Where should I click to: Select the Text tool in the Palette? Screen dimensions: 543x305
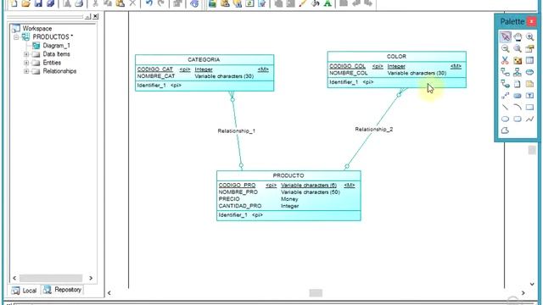(x=529, y=96)
